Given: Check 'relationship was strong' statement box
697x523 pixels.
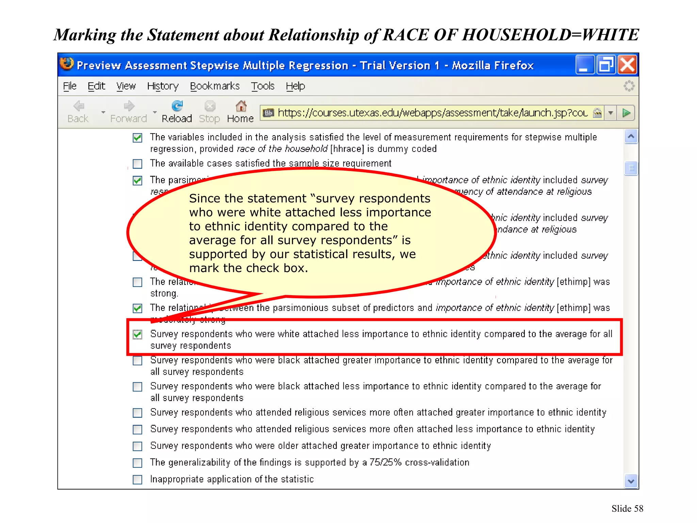Looking at the screenshot, I should click(137, 282).
